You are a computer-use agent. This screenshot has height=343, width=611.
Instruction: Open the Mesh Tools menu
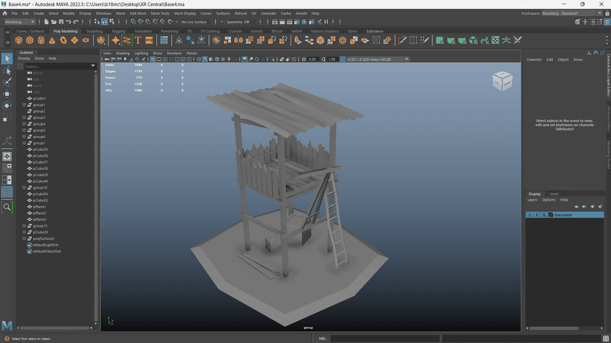click(x=160, y=13)
